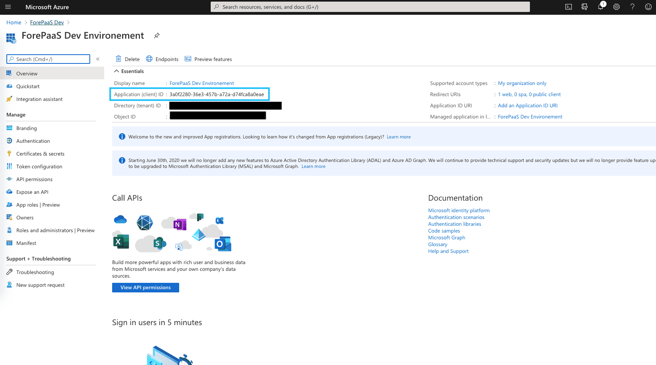
Task: Click the Delete toolbar button label
Action: click(132, 59)
